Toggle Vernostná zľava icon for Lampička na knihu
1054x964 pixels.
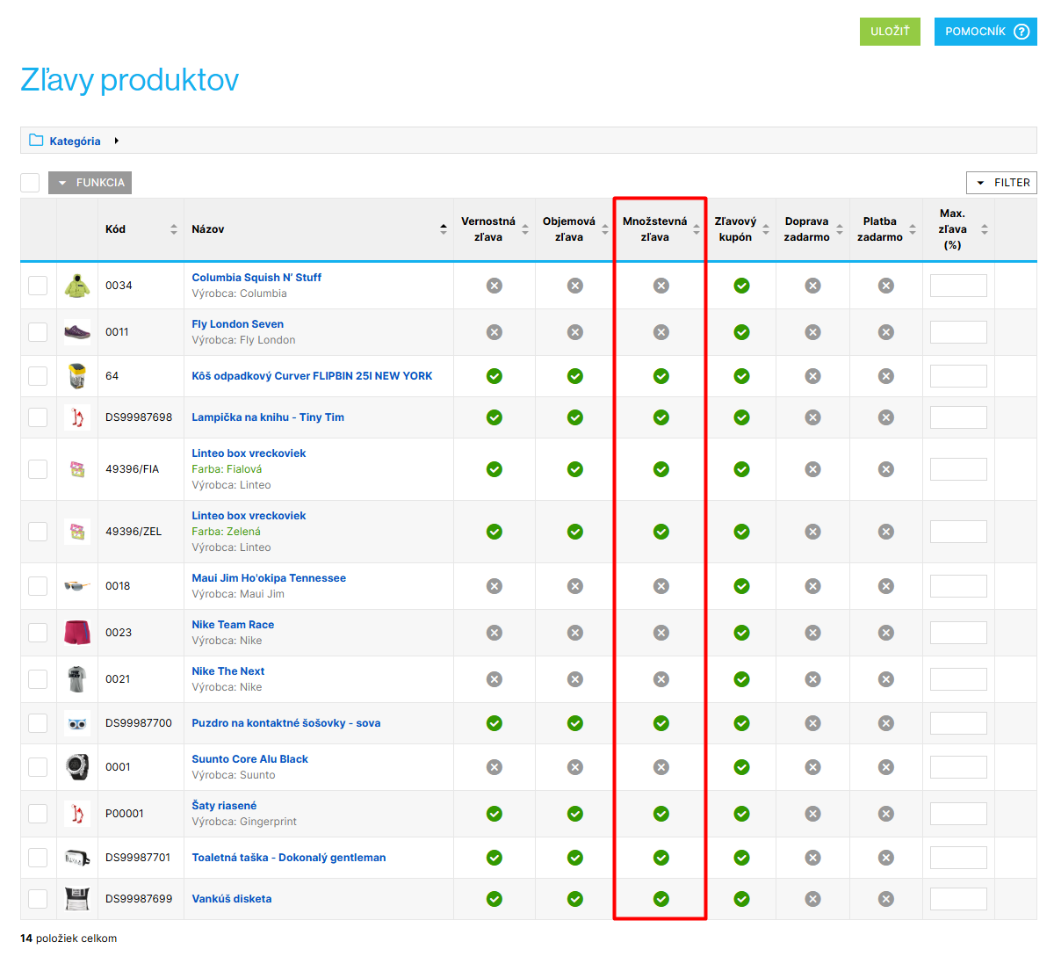(x=495, y=417)
